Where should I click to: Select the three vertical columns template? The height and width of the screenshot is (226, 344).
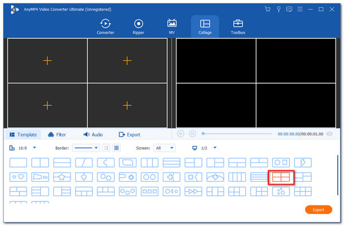click(150, 162)
